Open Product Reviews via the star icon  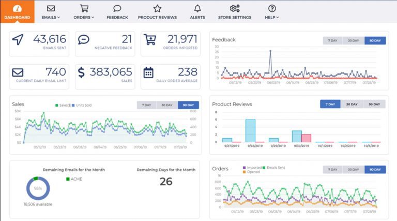[x=157, y=8]
